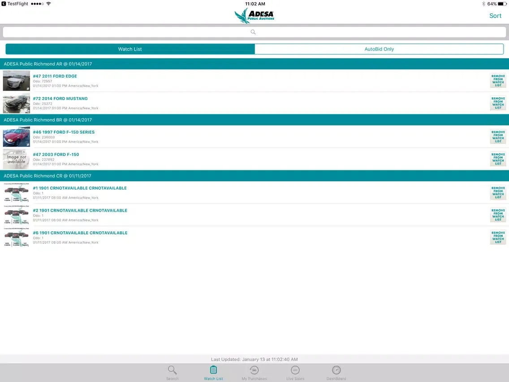Click Sort in the top bar

[495, 16]
